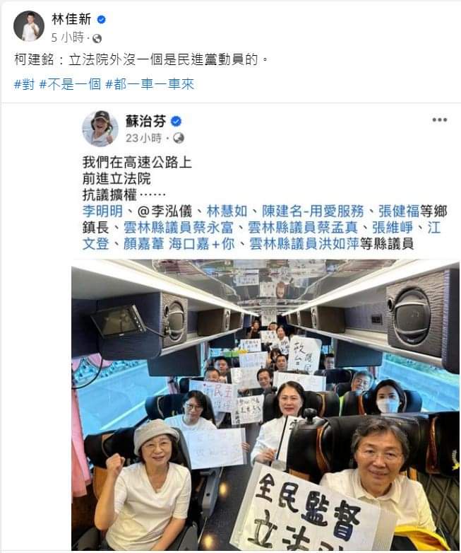The image size is (461, 553).
Task: Select the #不是一個 hashtag
Action: point(70,84)
